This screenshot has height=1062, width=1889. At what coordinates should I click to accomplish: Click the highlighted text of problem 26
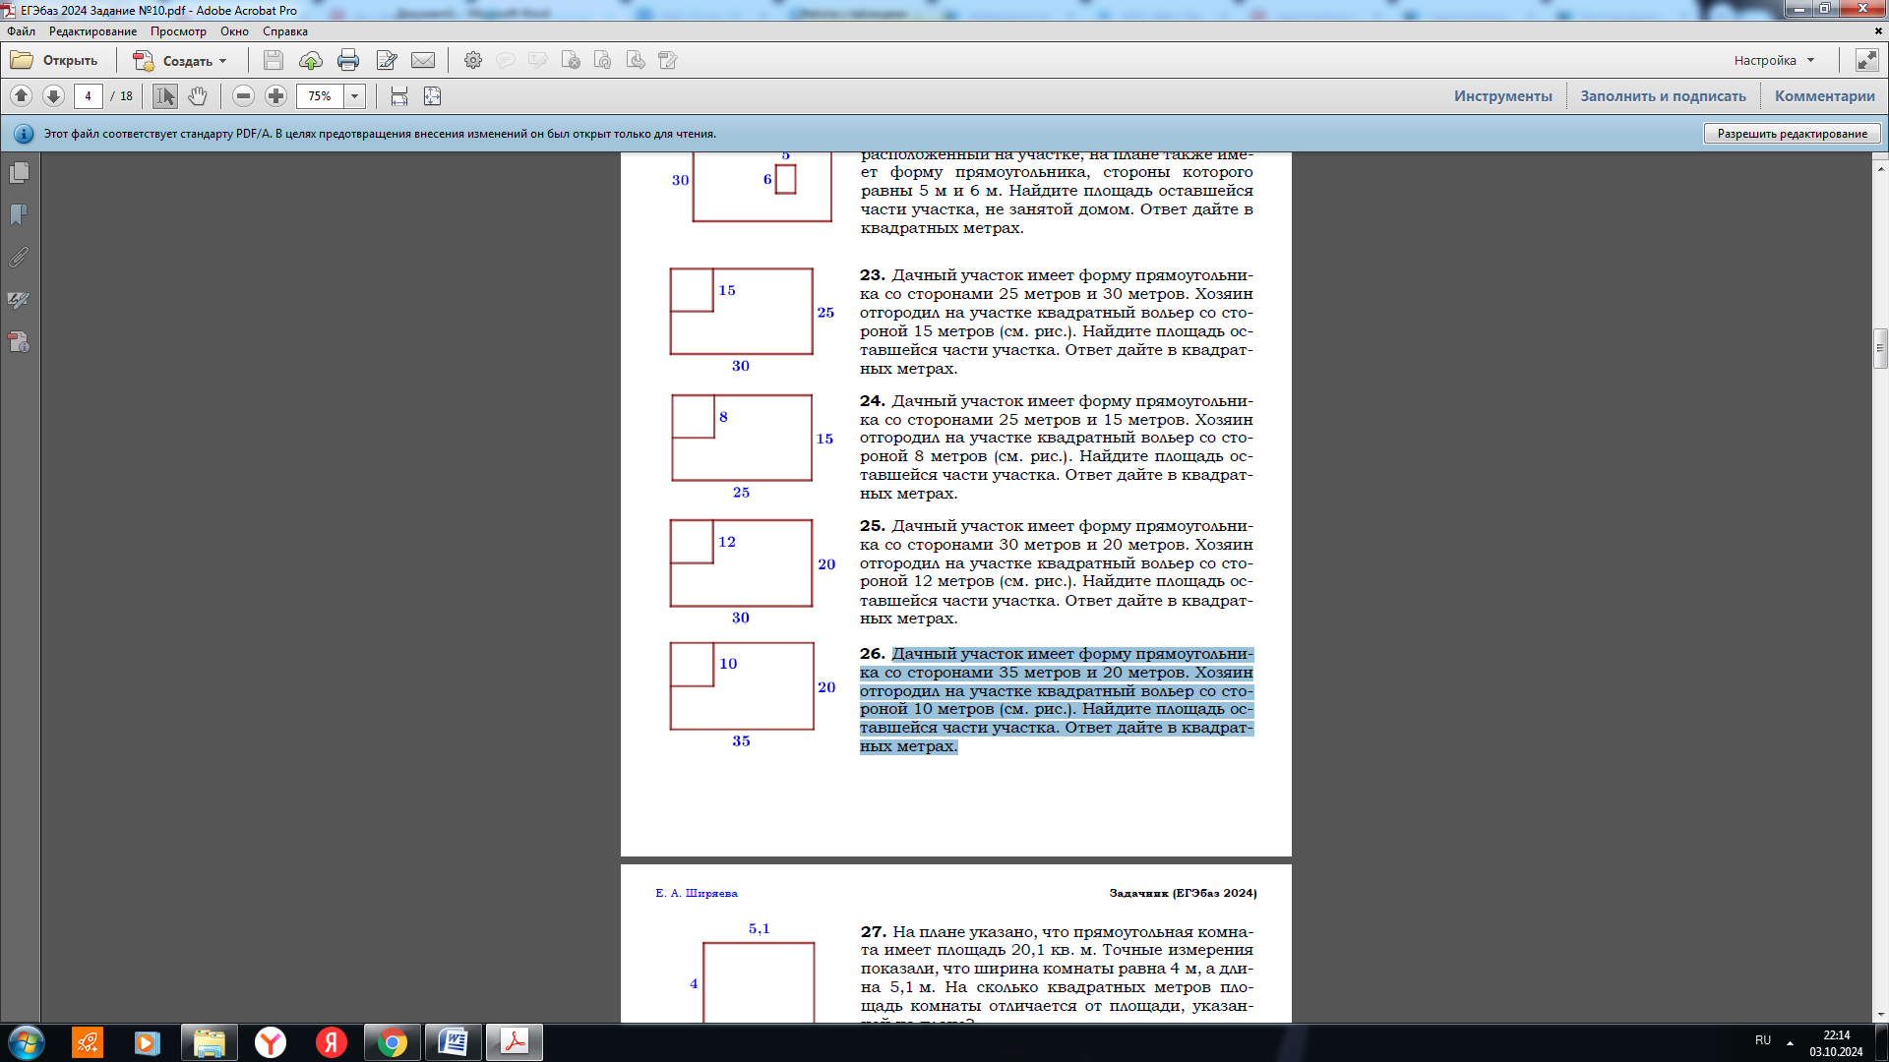click(x=1057, y=700)
